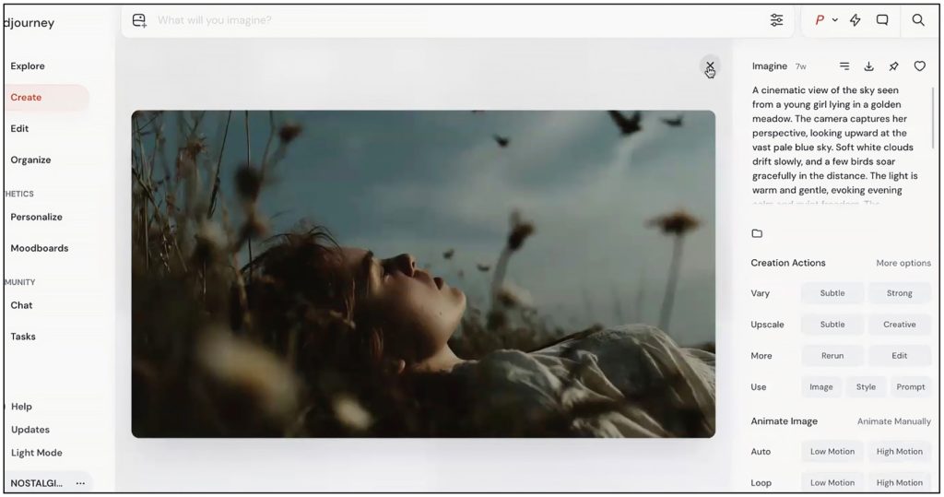Open the NOSTALGI account menu ellipsis

pyautogui.click(x=80, y=483)
